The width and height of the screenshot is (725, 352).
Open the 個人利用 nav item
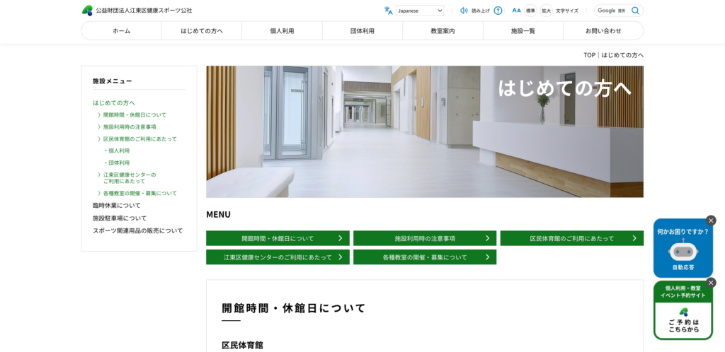[x=282, y=31]
